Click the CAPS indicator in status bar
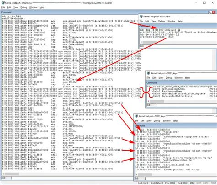This screenshot has height=185, width=217. click(x=206, y=183)
